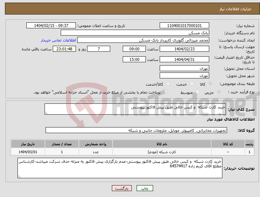260x197 pixels.
Task: Select the متوسط purchase type radio
Action: pyautogui.click(x=197, y=92)
